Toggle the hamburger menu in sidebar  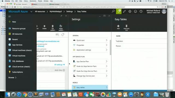click(x=10, y=16)
